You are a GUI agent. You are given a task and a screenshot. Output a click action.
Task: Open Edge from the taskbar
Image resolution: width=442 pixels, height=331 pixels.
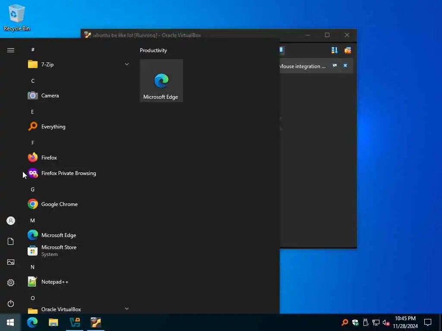(x=32, y=322)
